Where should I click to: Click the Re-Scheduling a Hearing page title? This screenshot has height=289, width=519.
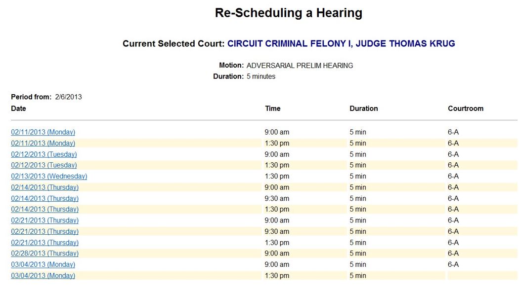tap(288, 13)
